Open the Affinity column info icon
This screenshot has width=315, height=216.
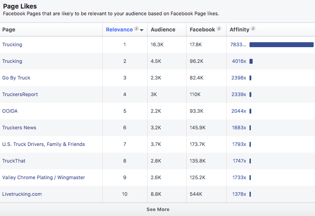253,29
